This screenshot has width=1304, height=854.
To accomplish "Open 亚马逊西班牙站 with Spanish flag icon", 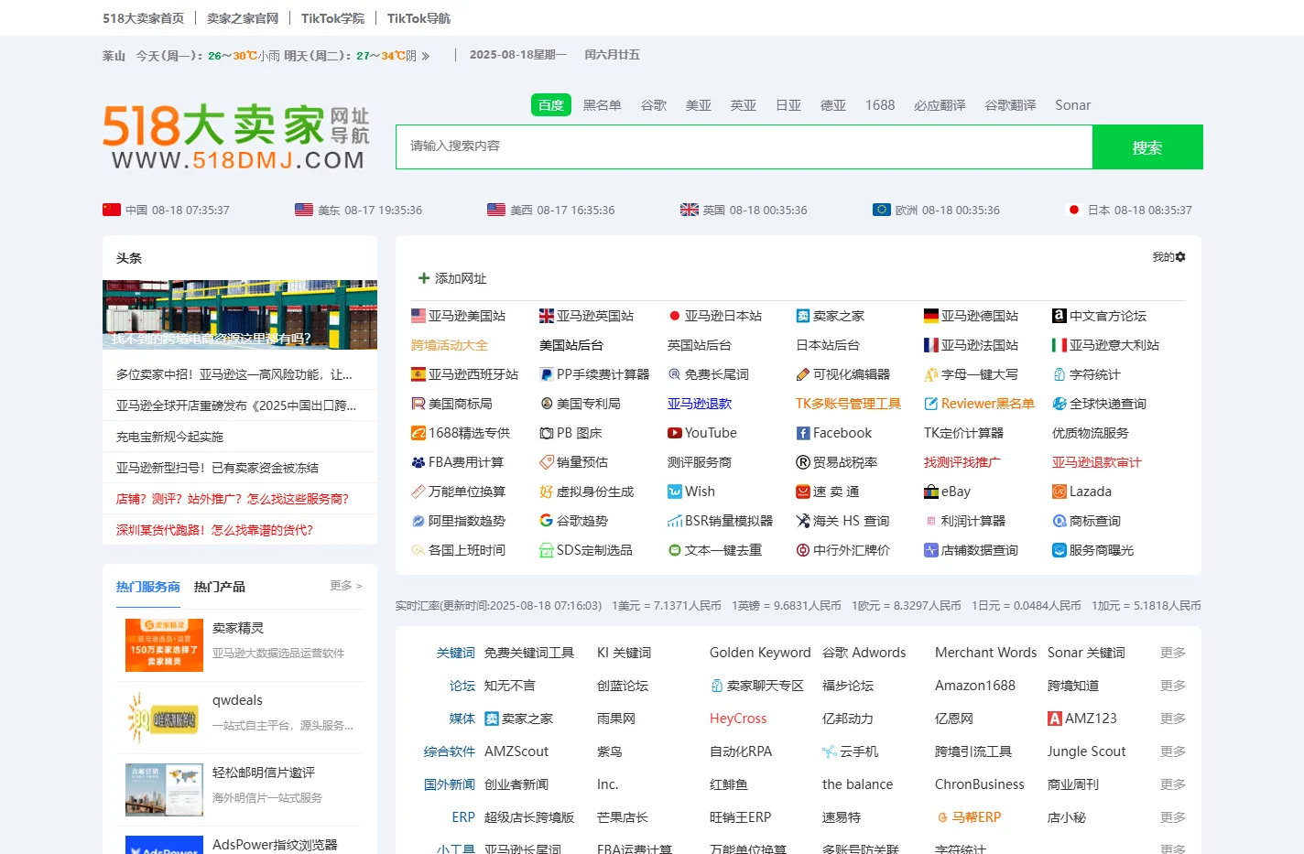I will (464, 374).
